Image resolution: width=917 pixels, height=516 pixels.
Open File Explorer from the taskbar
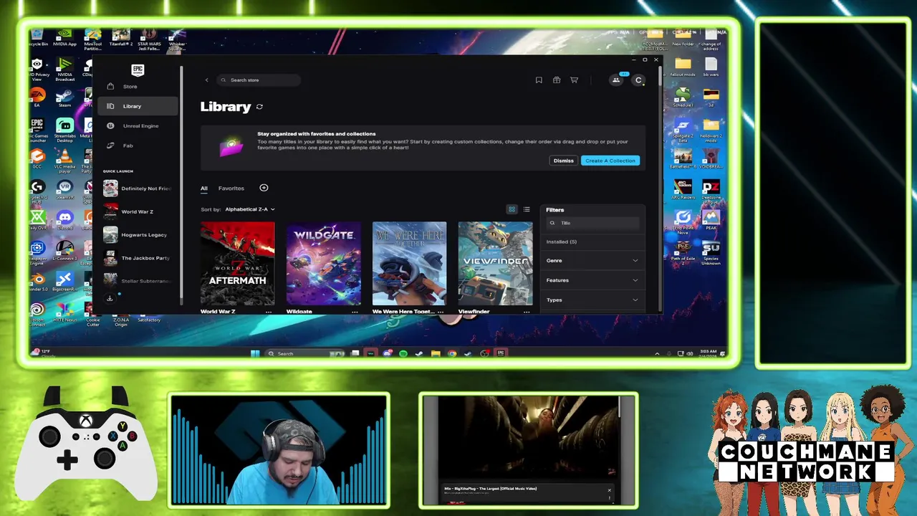(435, 353)
